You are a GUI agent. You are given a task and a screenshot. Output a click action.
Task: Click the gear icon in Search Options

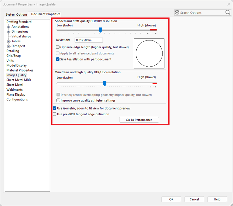(x=177, y=12)
